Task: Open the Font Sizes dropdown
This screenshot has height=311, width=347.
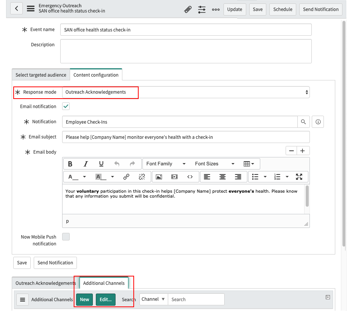Action: [215, 164]
